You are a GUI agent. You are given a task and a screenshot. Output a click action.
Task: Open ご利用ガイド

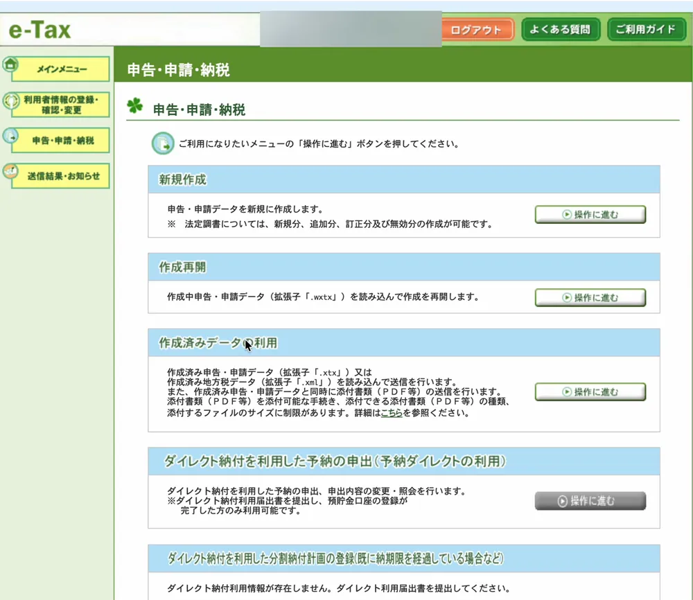646,30
